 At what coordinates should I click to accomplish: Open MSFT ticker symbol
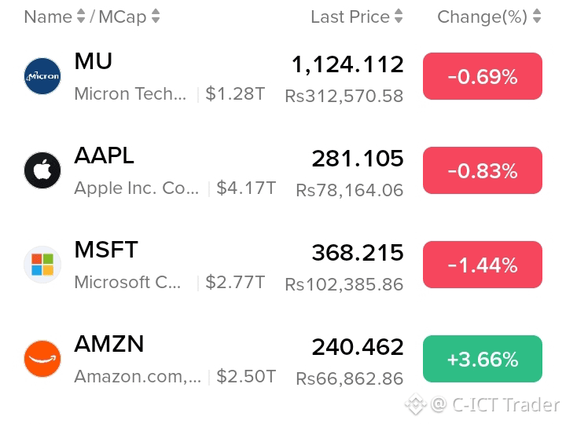[x=106, y=250]
